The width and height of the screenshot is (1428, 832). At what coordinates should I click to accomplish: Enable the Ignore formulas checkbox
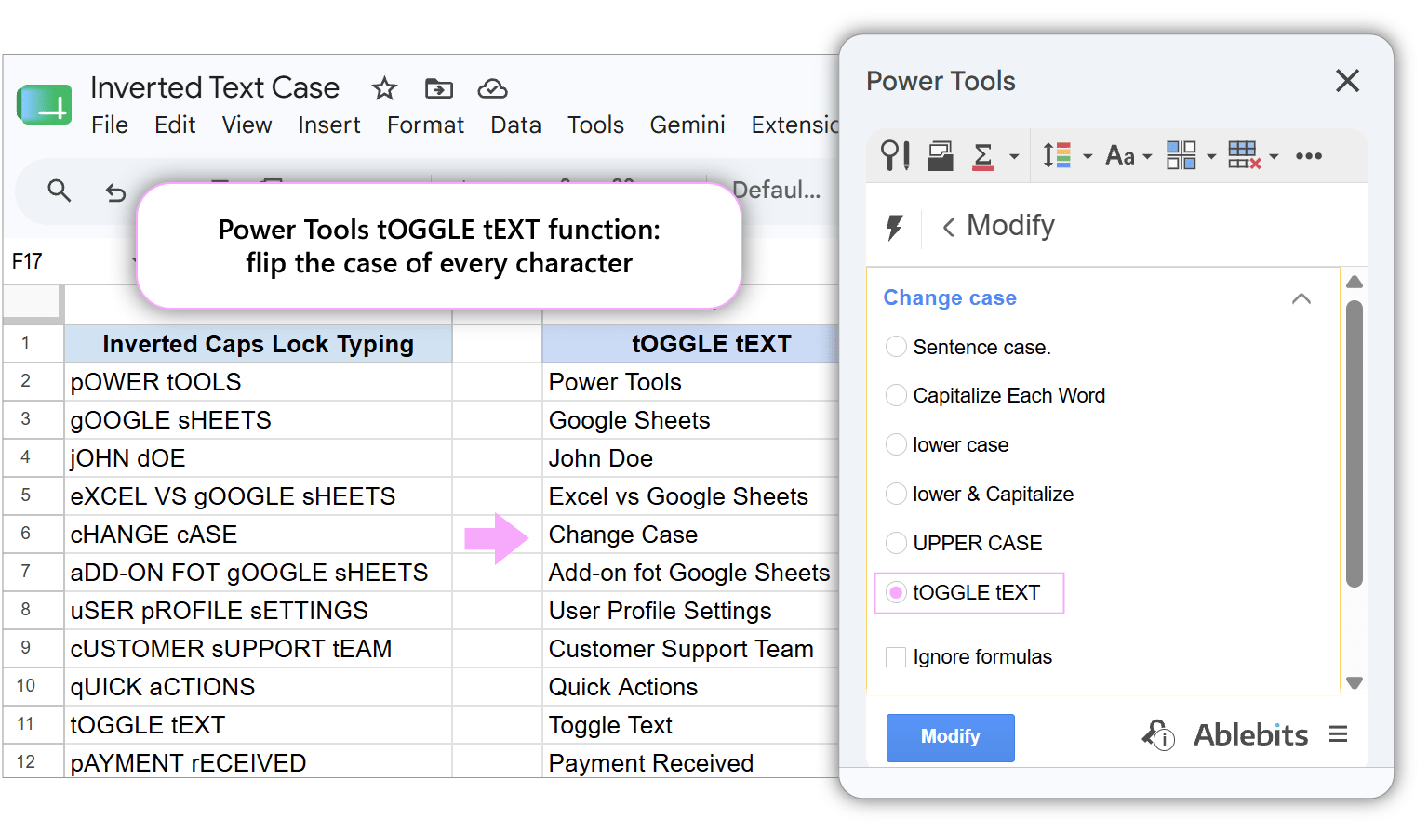click(x=896, y=657)
